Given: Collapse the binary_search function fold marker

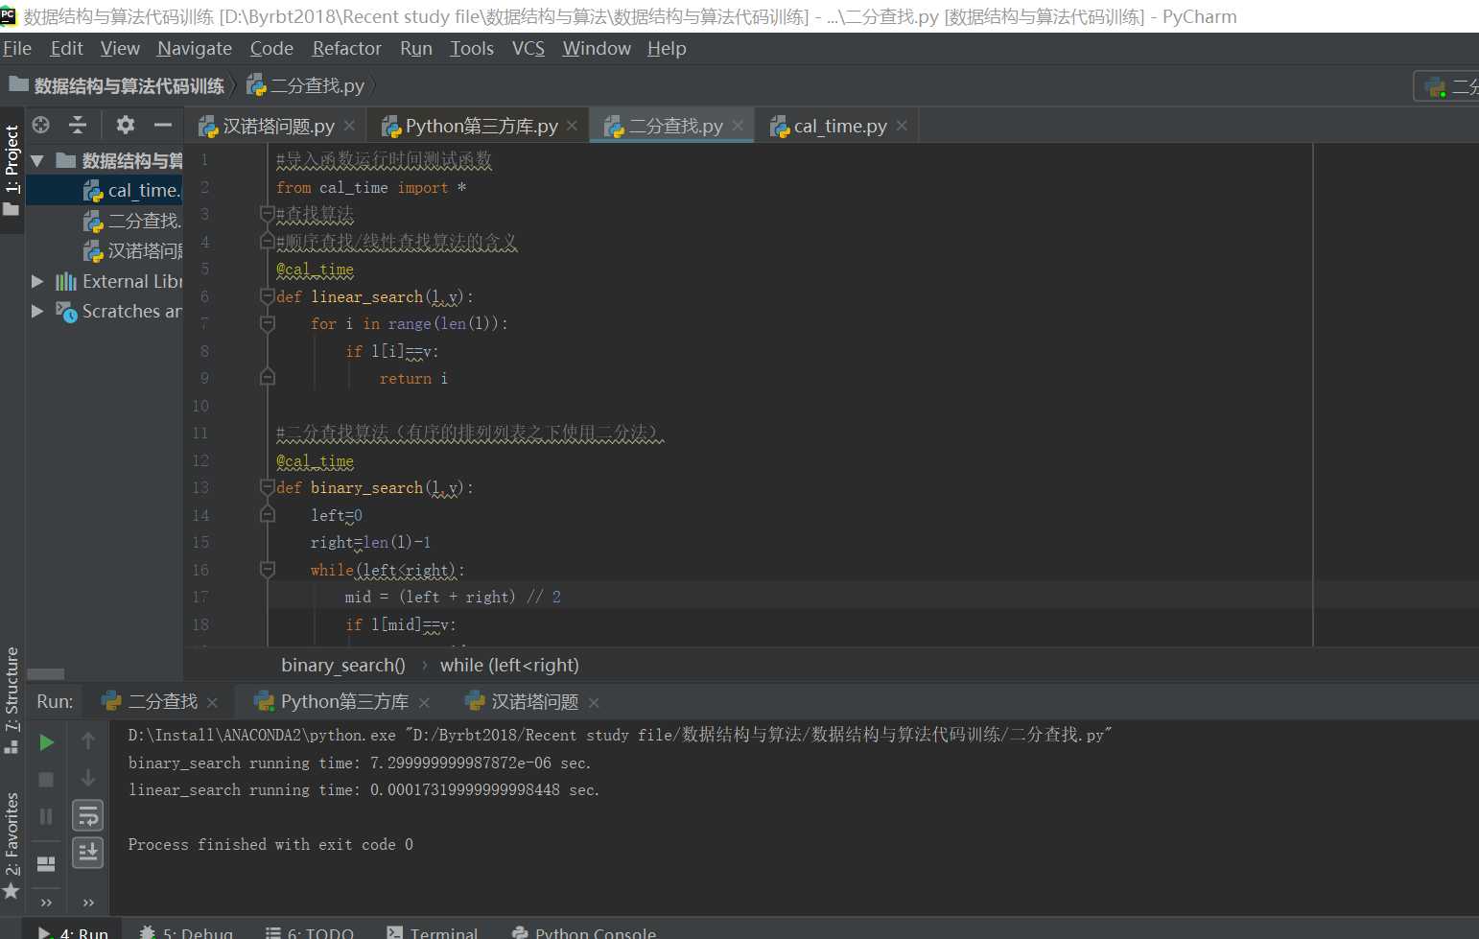Looking at the screenshot, I should click(268, 487).
